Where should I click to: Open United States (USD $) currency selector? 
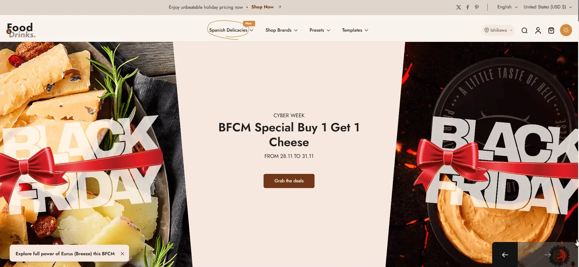(x=548, y=7)
